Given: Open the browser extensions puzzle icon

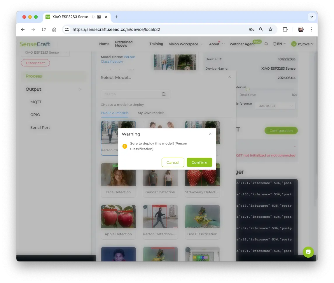Looking at the screenshot, I should (x=285, y=29).
